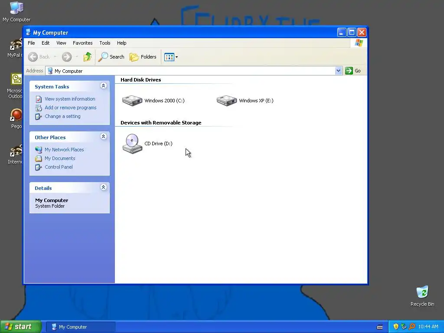Click Add or remove programs link
The width and height of the screenshot is (444, 333).
[71, 108]
